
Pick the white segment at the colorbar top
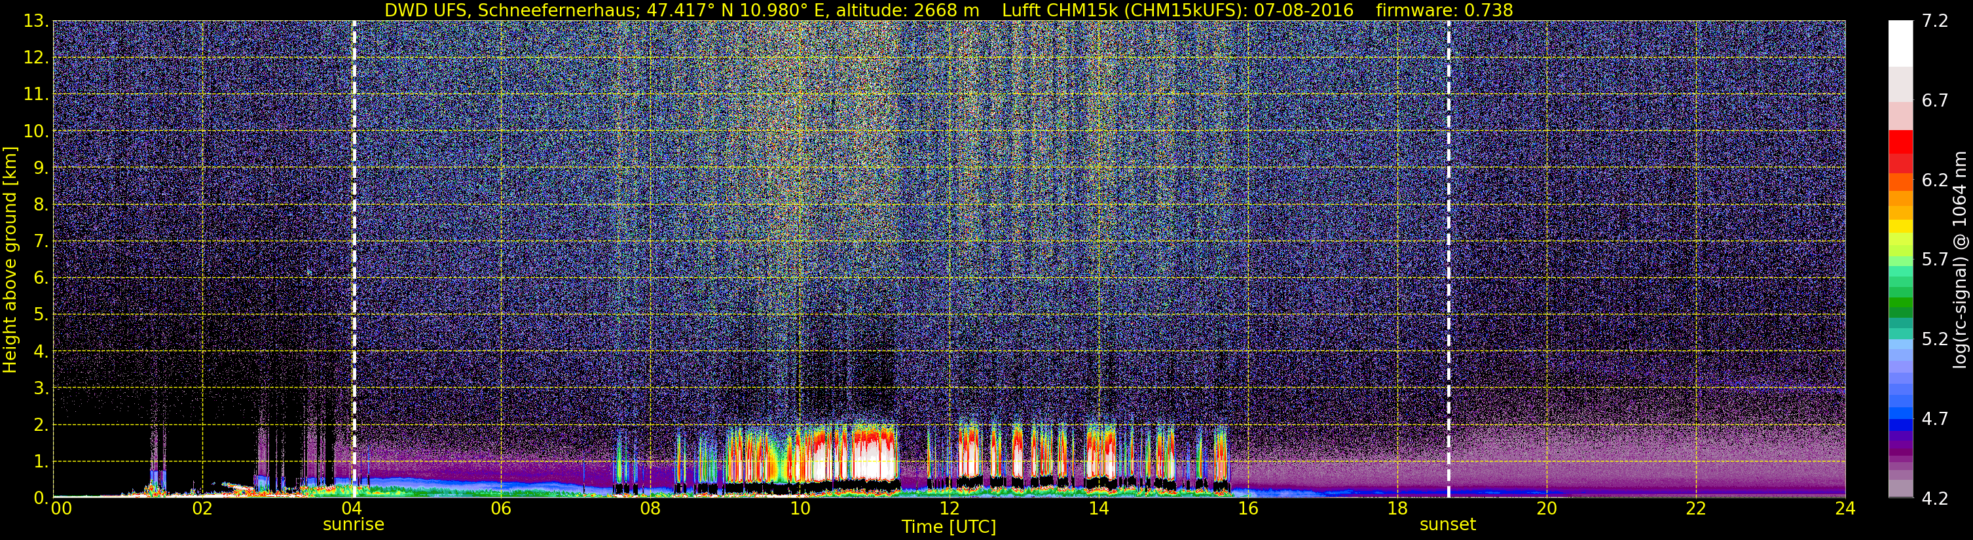(1900, 44)
